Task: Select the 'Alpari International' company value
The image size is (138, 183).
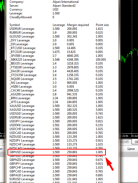Action: pos(66,2)
